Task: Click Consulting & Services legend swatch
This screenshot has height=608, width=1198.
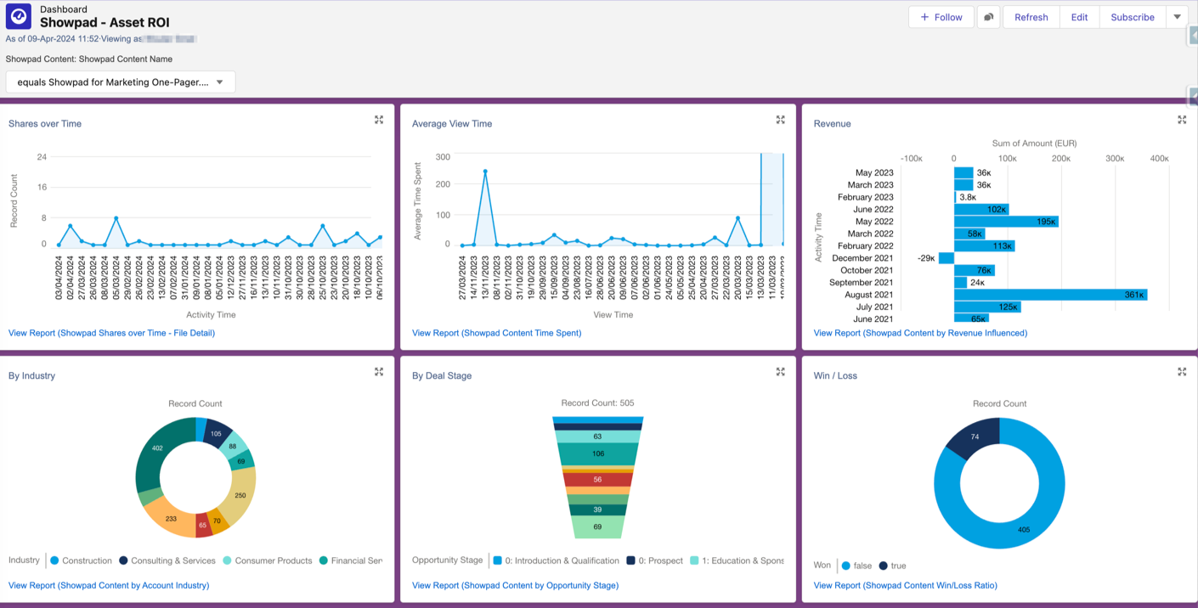Action: click(x=123, y=560)
